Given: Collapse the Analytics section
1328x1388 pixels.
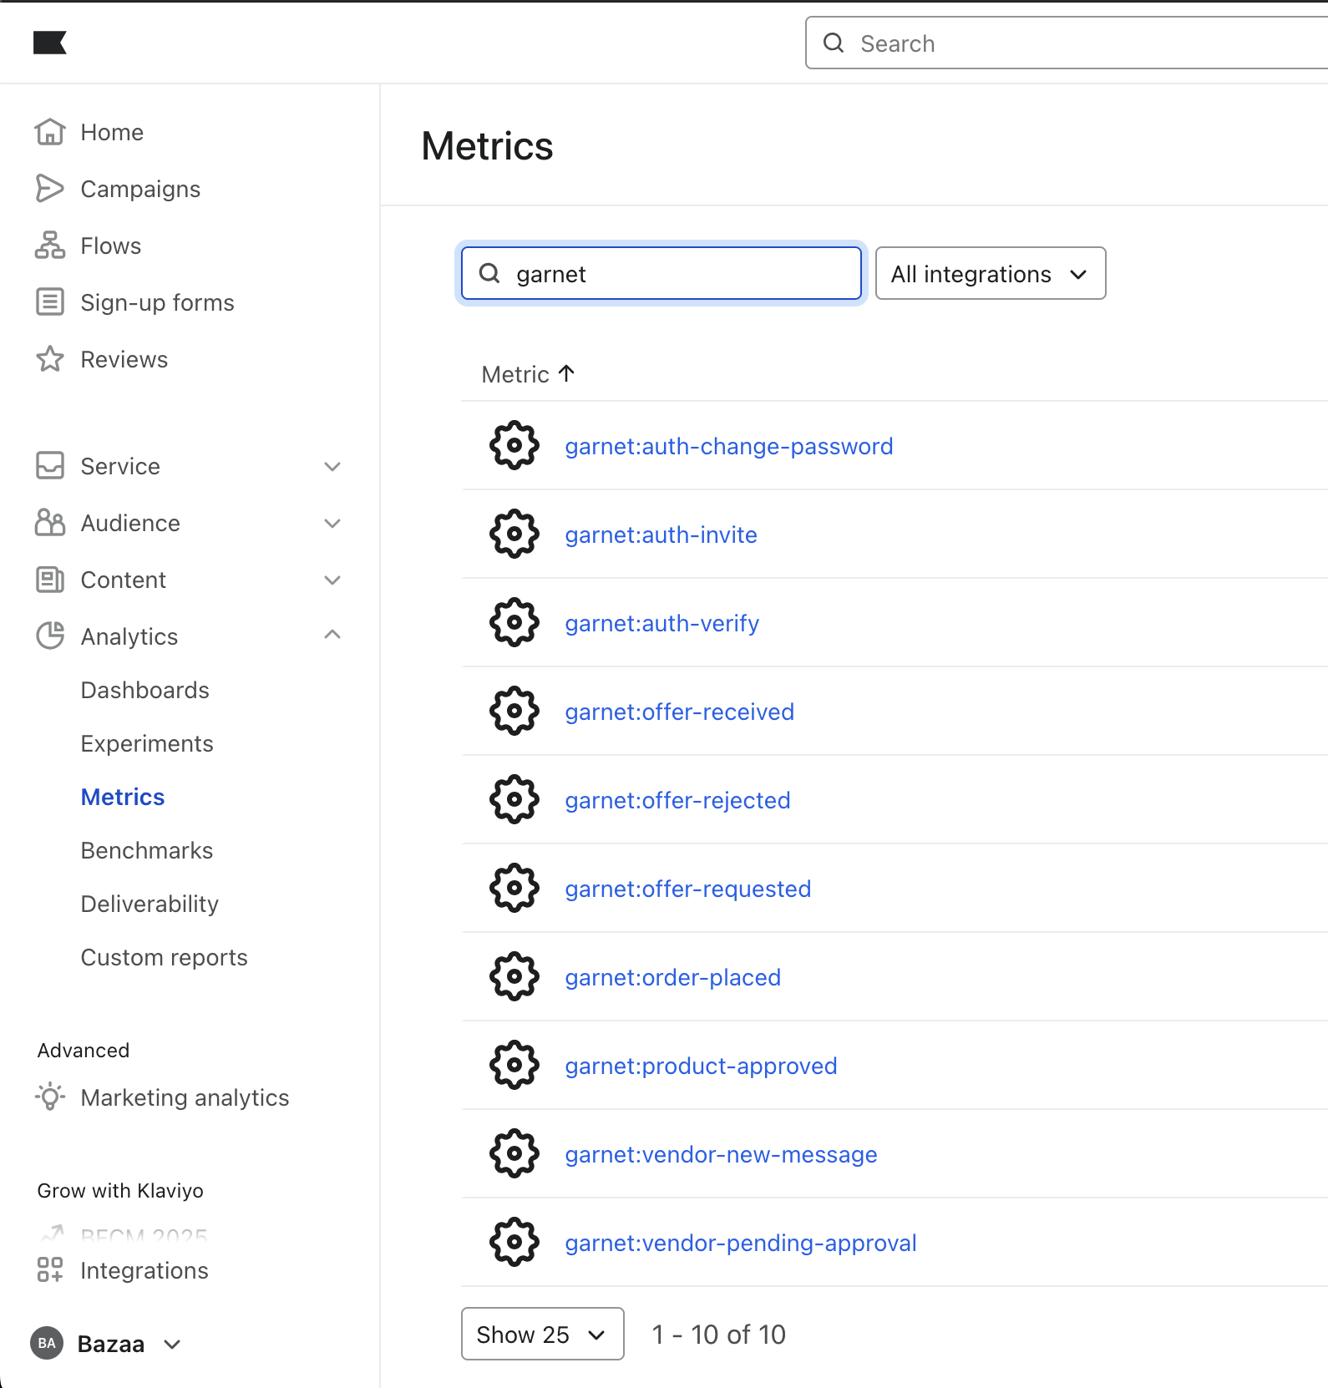Looking at the screenshot, I should tap(332, 636).
